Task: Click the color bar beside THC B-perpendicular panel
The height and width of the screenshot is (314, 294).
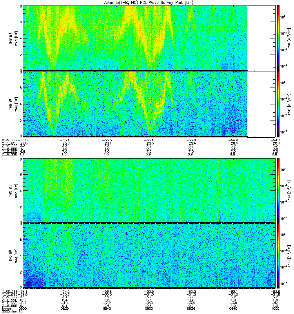Action: tap(278, 190)
